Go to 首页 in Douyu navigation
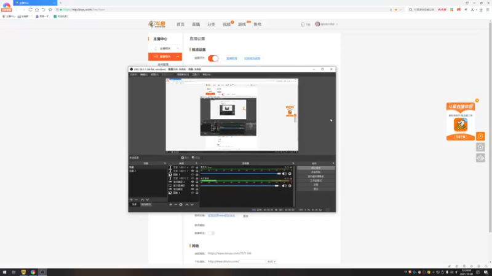Screen dimensions: 492x276 (180, 25)
